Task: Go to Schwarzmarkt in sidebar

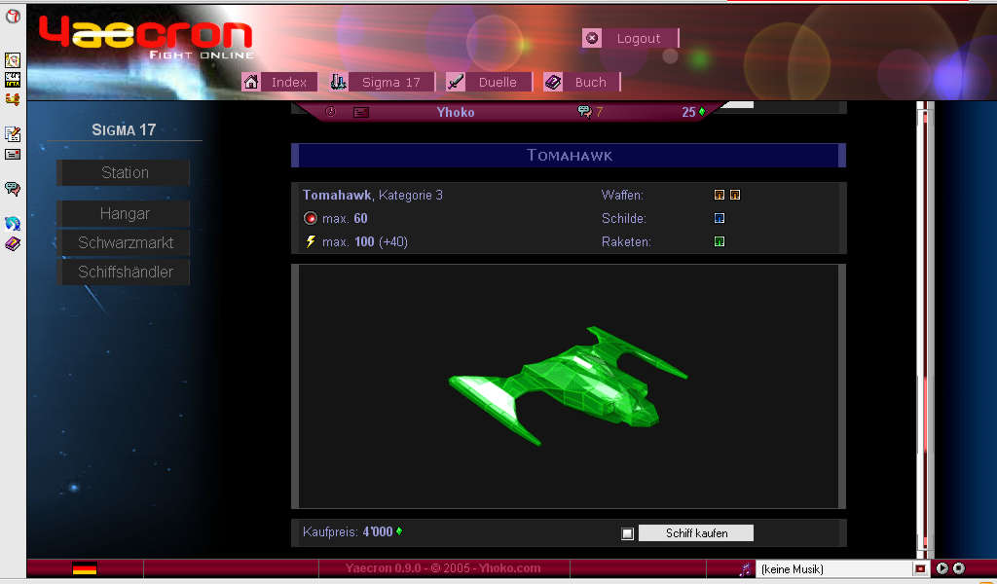Action: tap(125, 242)
